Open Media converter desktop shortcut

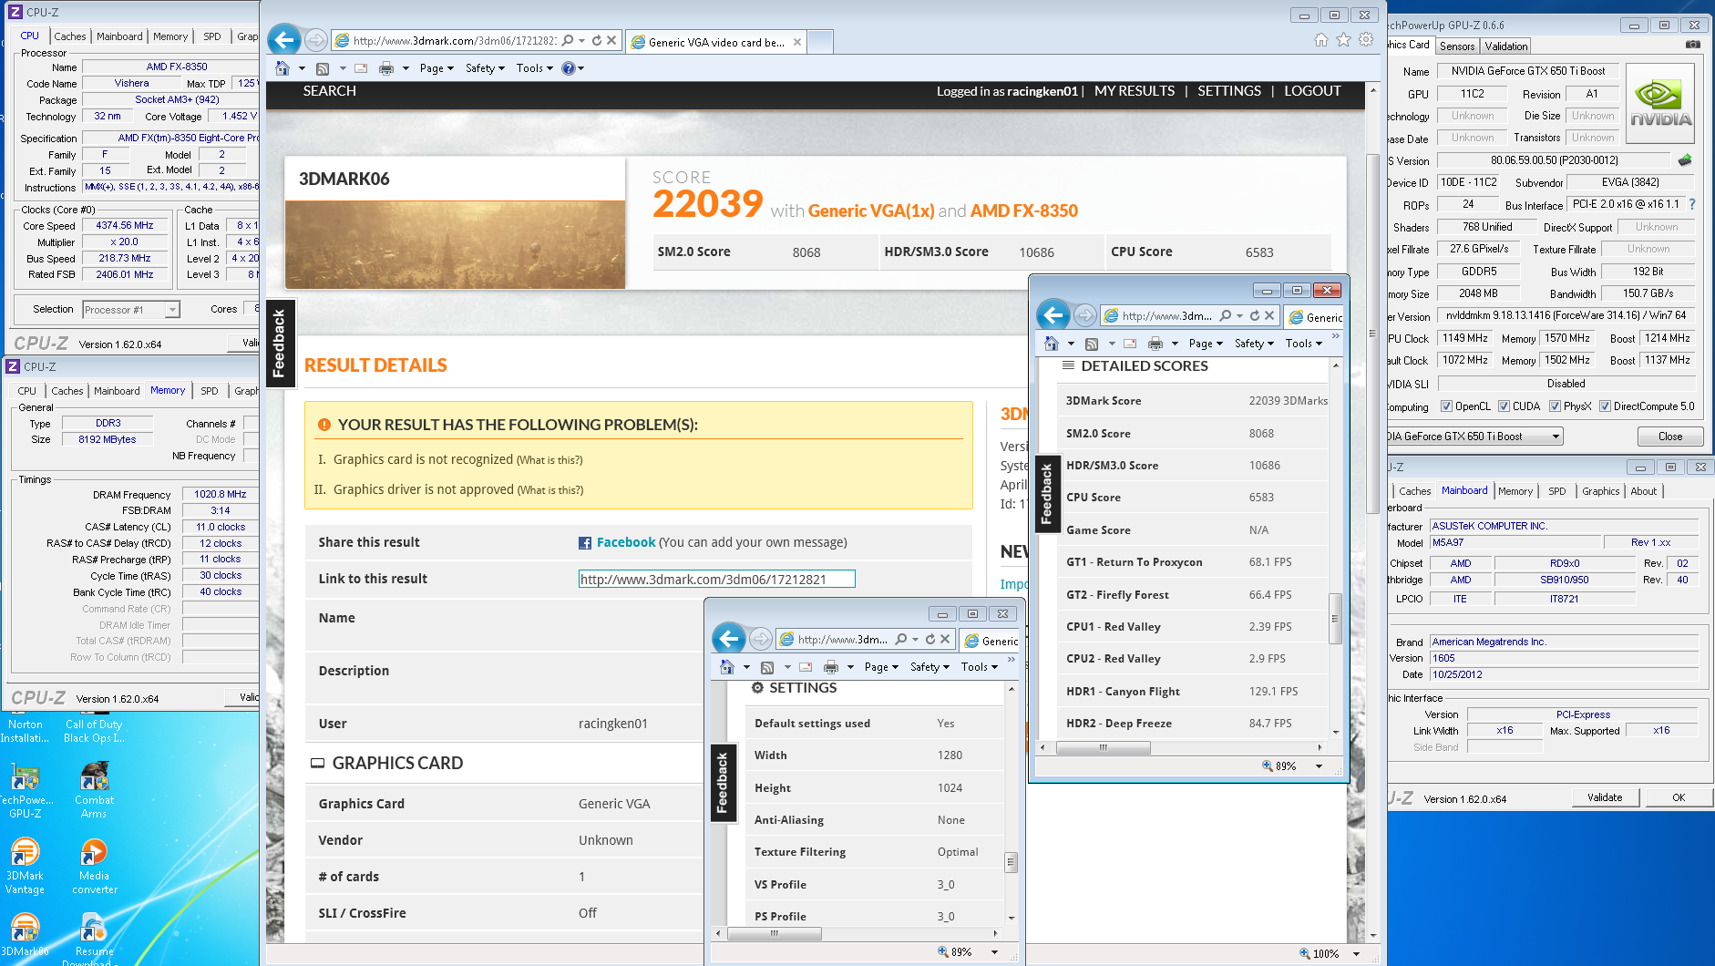point(94,866)
